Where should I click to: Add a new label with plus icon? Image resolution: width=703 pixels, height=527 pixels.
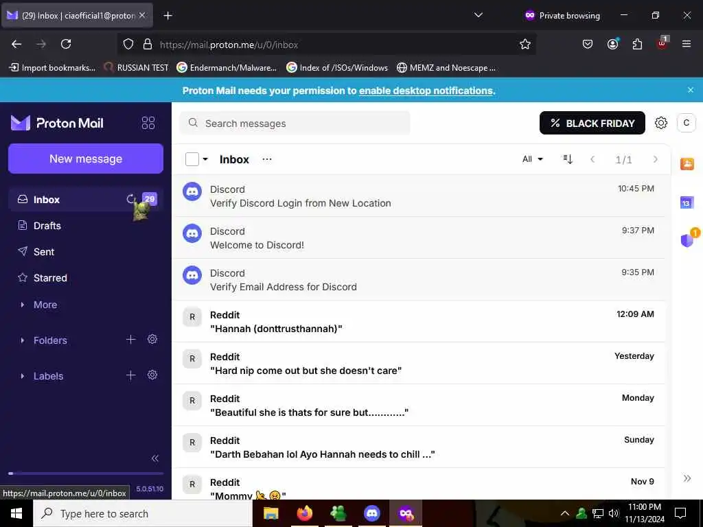click(x=130, y=375)
